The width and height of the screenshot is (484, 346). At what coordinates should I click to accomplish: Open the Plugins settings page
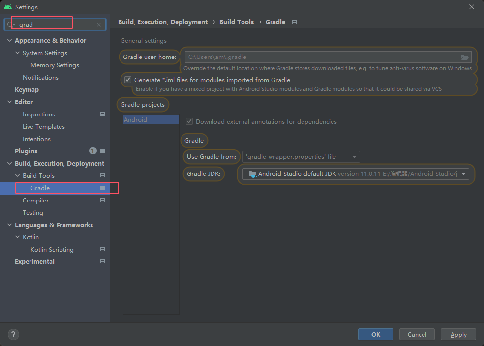[x=26, y=151]
